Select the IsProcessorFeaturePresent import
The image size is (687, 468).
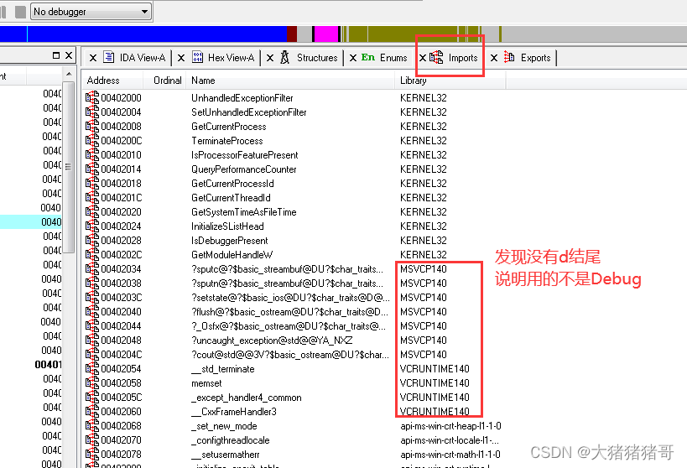244,155
